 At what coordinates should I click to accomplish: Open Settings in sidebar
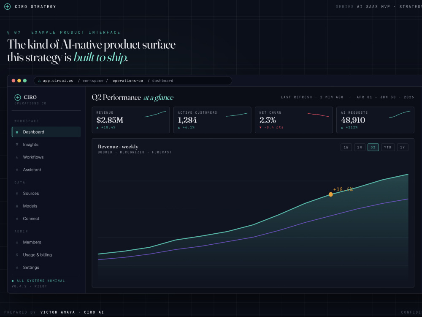tap(46, 268)
